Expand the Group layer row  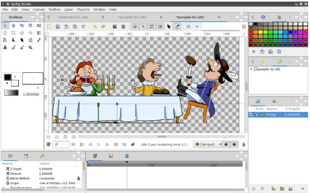click(x=257, y=115)
